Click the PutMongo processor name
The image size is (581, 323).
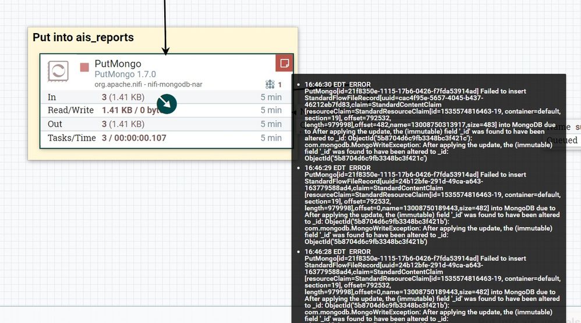(x=118, y=63)
